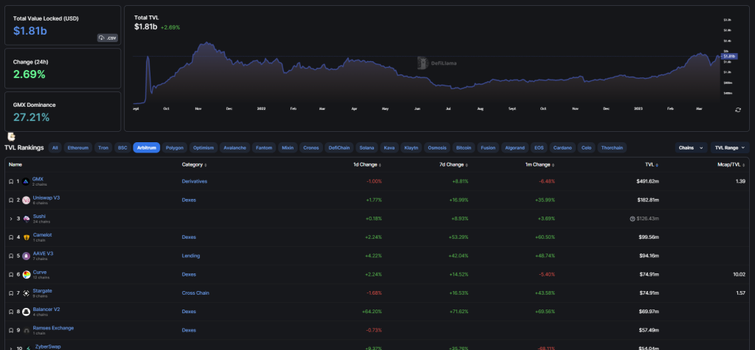Open the GMX protocol link
The width and height of the screenshot is (755, 350).
coord(38,179)
